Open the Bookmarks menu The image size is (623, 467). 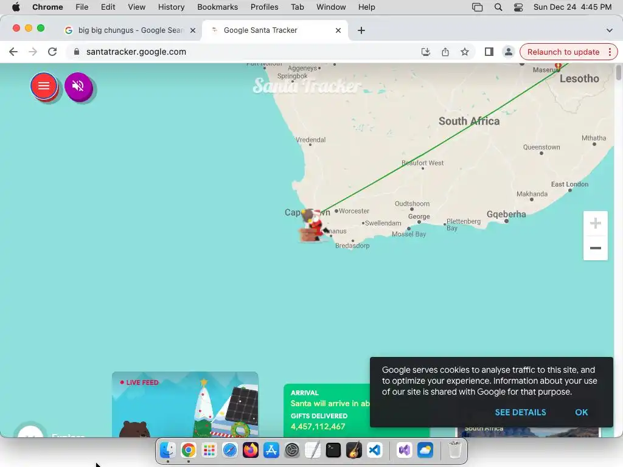pyautogui.click(x=217, y=7)
